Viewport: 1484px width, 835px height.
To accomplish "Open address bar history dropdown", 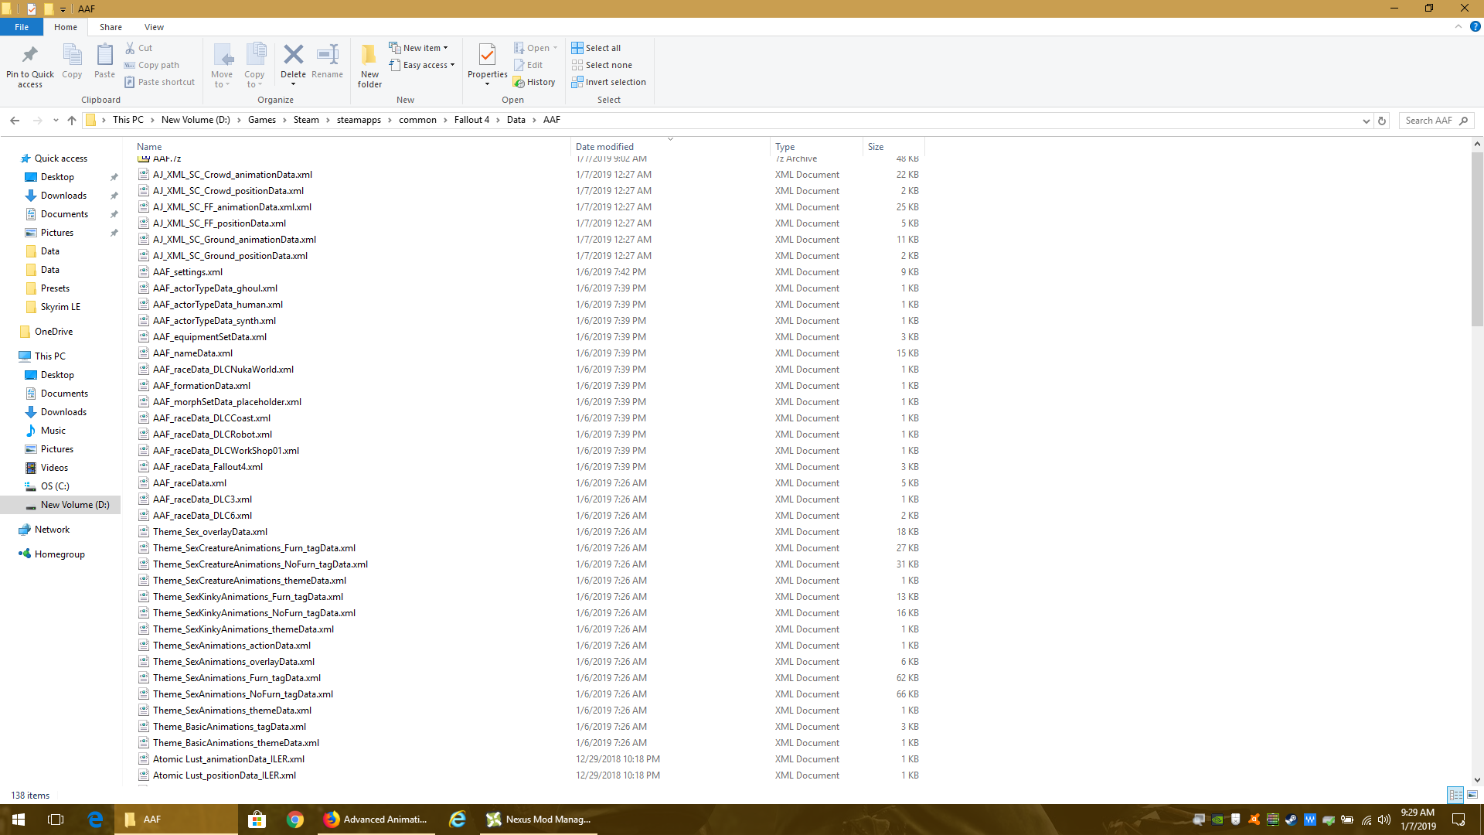I will click(1366, 121).
